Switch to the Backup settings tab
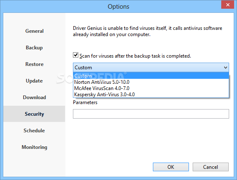Image resolution: width=237 pixels, height=180 pixels. (x=34, y=48)
